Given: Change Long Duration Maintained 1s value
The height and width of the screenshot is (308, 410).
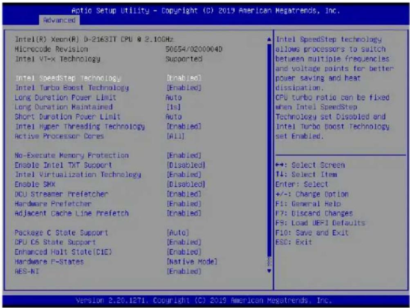Looking at the screenshot, I should pyautogui.click(x=174, y=107).
